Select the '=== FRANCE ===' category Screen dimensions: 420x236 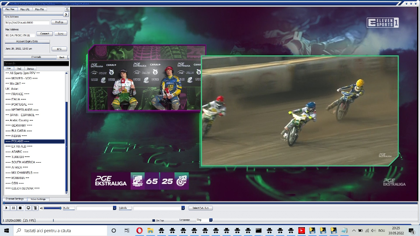pos(34,94)
